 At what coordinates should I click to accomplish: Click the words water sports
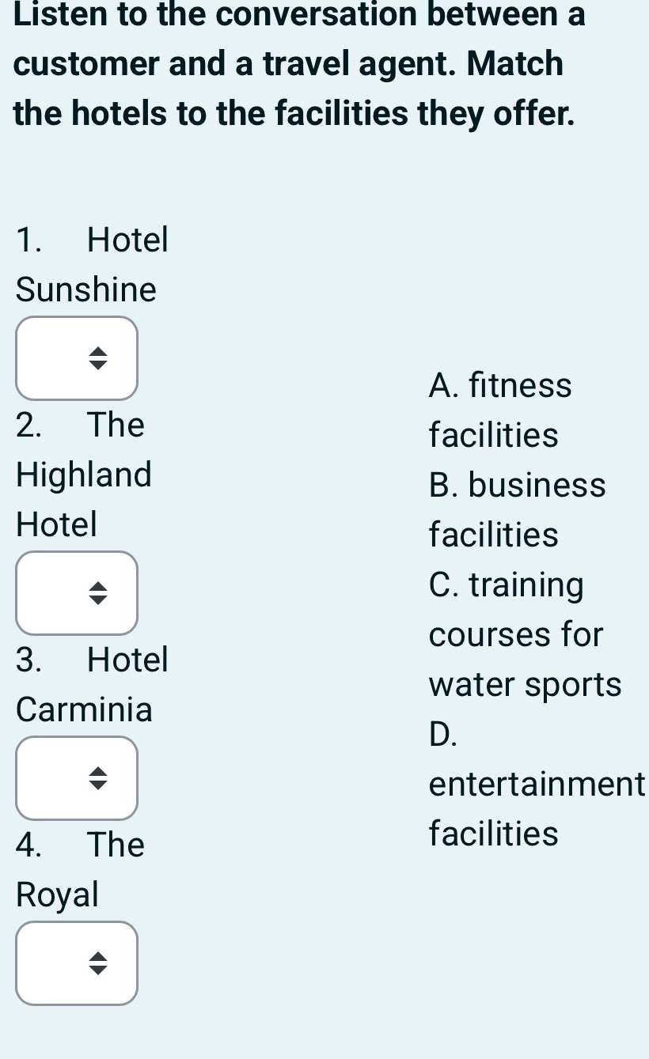(x=526, y=685)
